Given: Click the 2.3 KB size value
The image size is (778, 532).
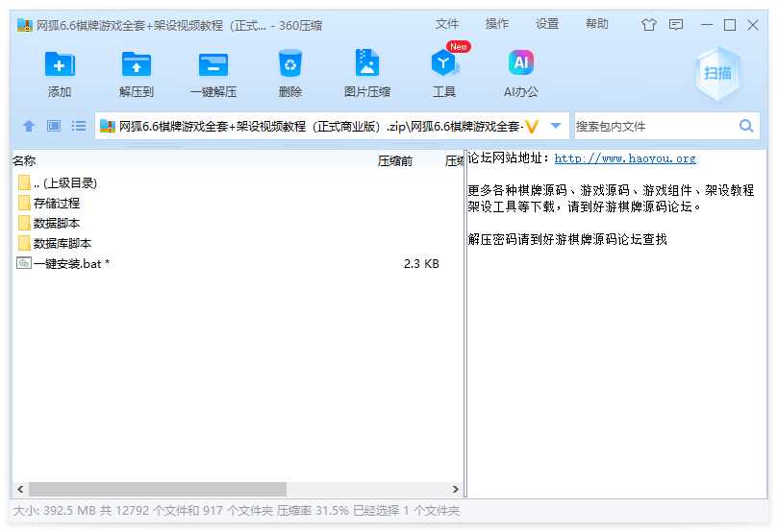Looking at the screenshot, I should pos(421,264).
